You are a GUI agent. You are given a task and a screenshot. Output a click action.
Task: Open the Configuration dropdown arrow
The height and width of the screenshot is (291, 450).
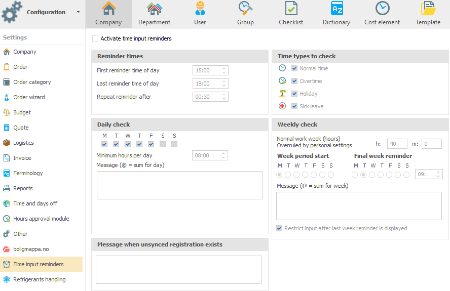(x=78, y=12)
